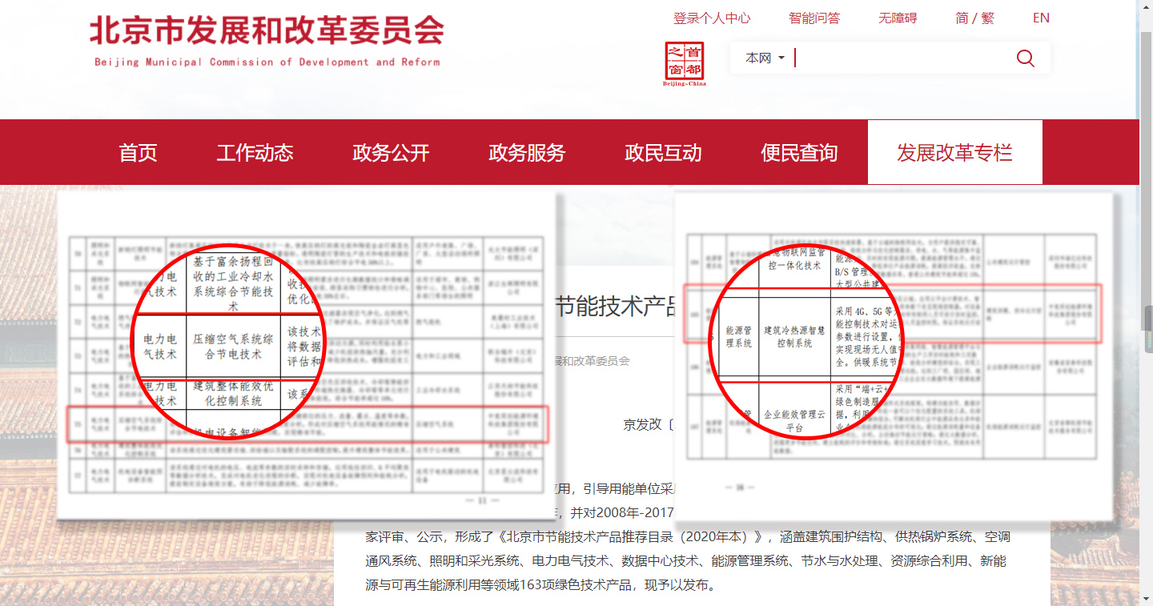Screen dimensions: 1153x606
Task: Click the 京发改 document number text
Action: pos(649,424)
